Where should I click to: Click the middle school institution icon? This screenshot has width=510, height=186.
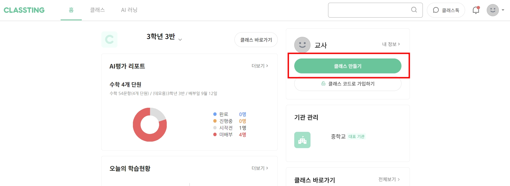pos(302,140)
